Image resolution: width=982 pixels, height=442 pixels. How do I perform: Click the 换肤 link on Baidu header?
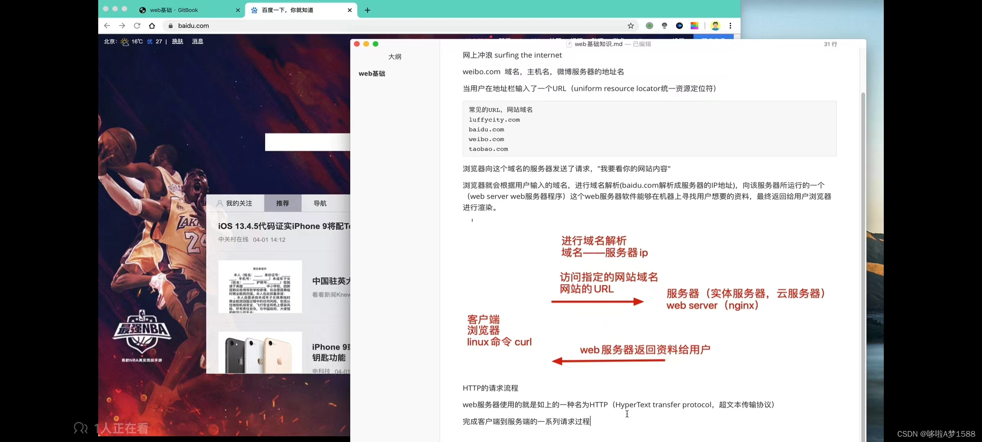pos(178,41)
